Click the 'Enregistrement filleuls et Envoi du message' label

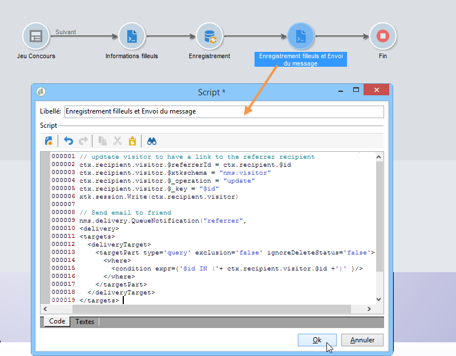(x=301, y=59)
